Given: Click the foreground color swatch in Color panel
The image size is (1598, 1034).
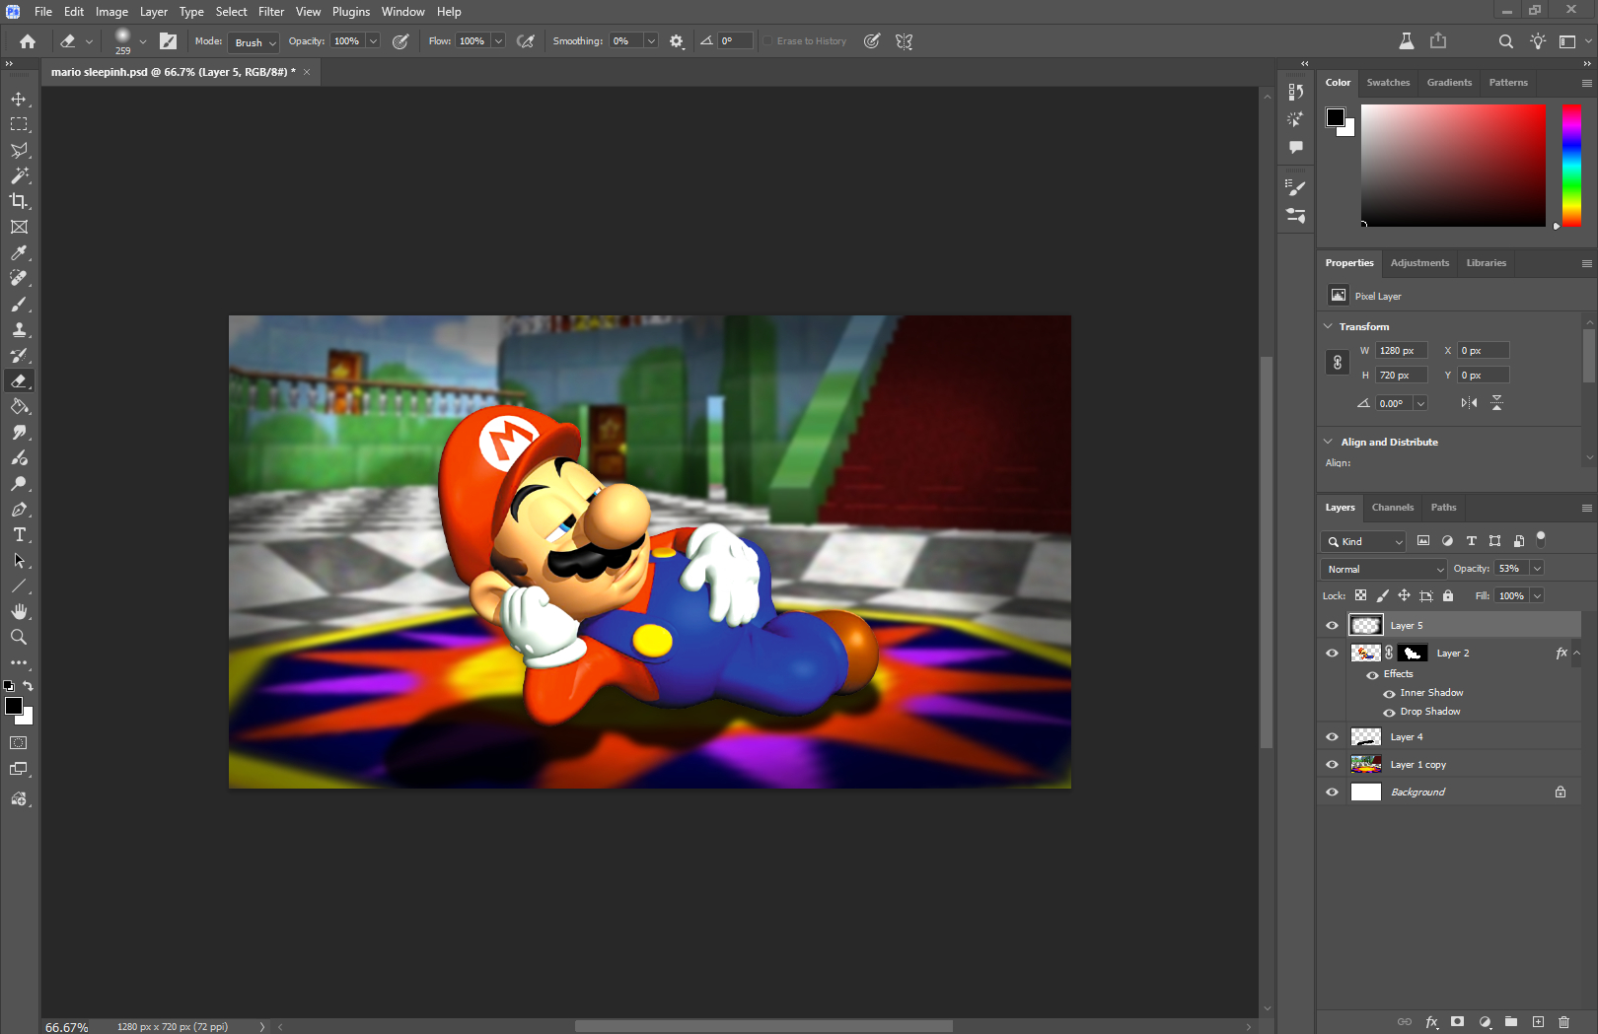Looking at the screenshot, I should (1335, 117).
